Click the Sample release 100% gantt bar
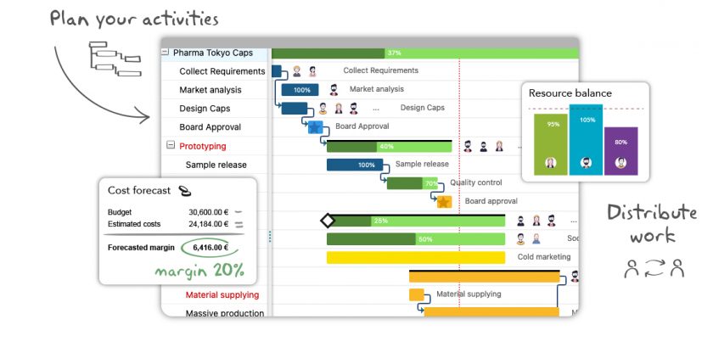The width and height of the screenshot is (713, 353). 356,165
